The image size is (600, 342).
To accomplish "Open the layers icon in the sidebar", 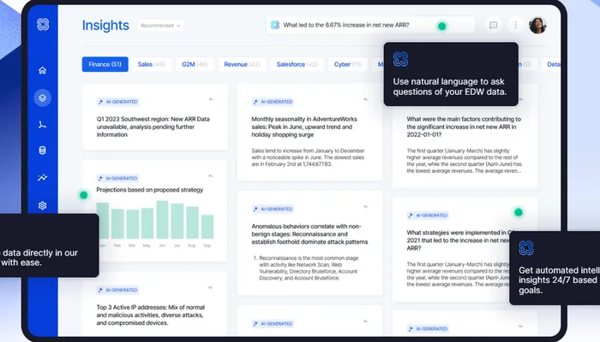I will tap(42, 97).
